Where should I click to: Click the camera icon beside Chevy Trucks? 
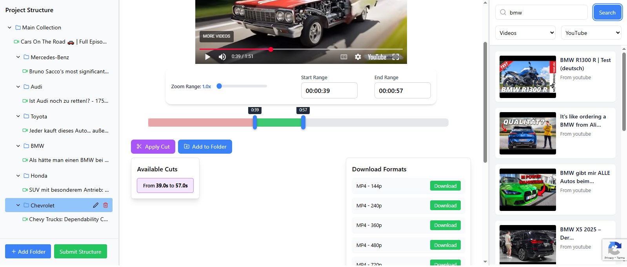(25, 219)
